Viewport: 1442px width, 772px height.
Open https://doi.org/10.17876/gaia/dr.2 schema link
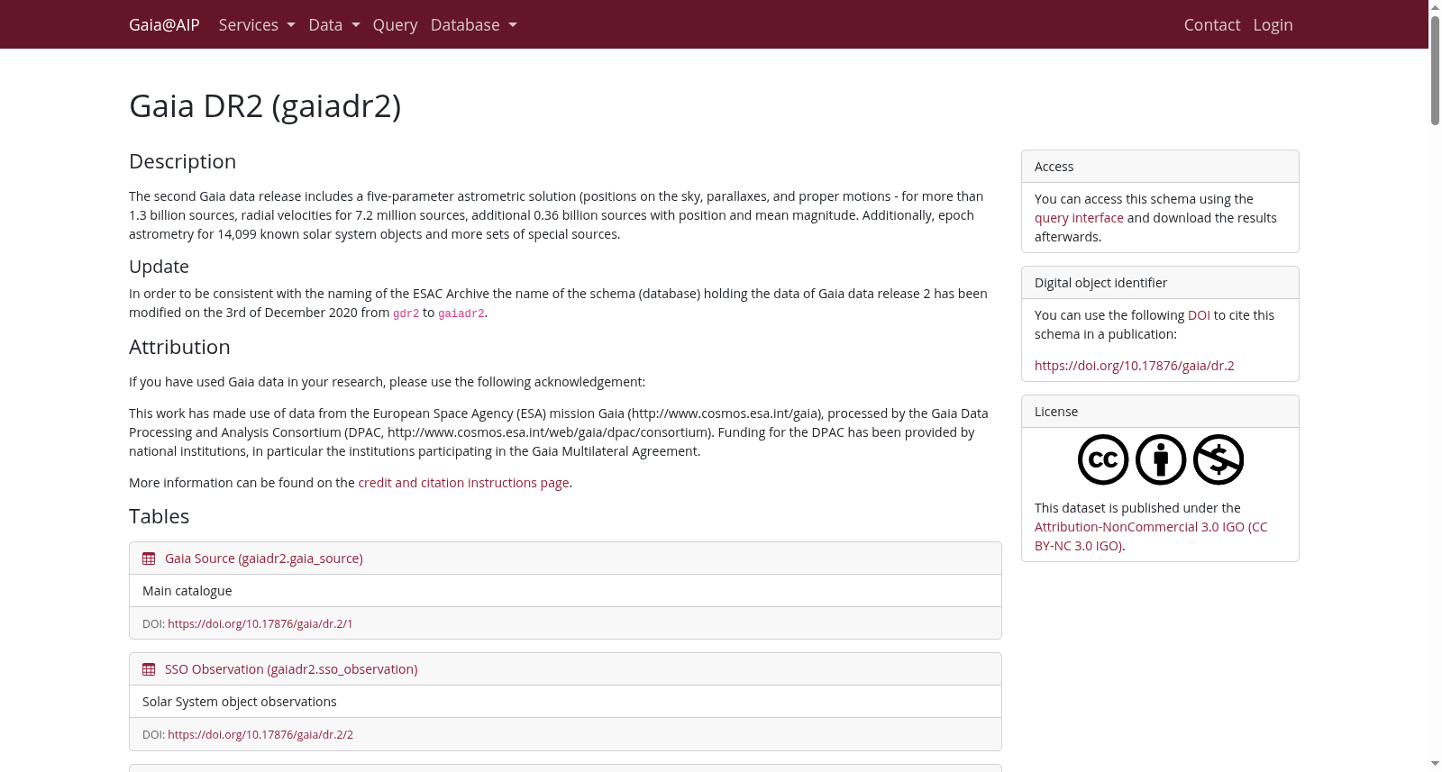(x=1135, y=366)
